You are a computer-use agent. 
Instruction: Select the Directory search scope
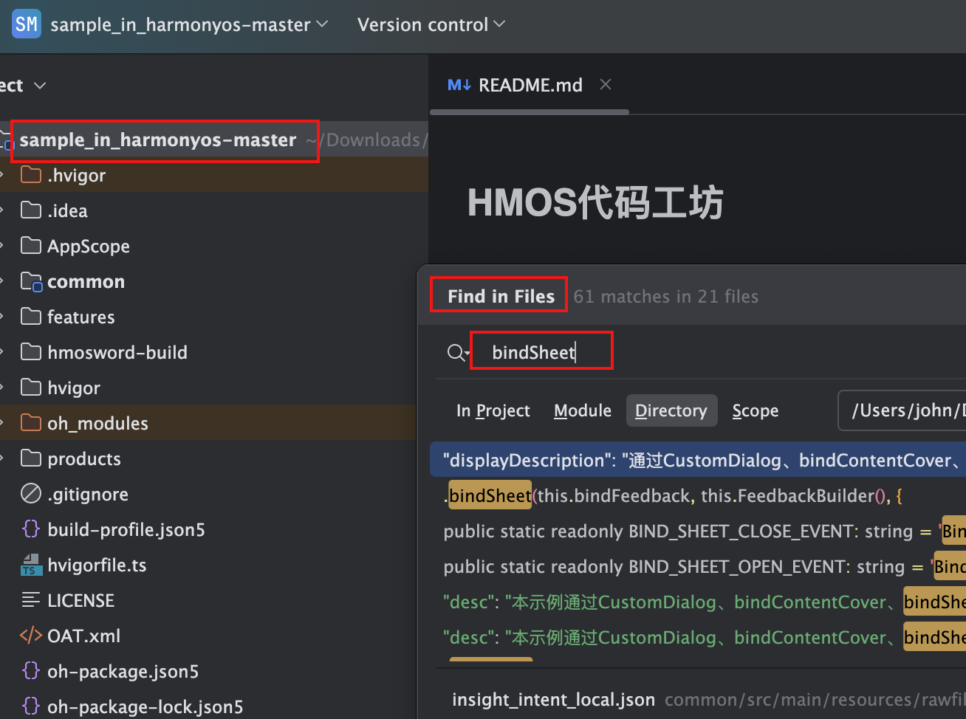point(671,410)
